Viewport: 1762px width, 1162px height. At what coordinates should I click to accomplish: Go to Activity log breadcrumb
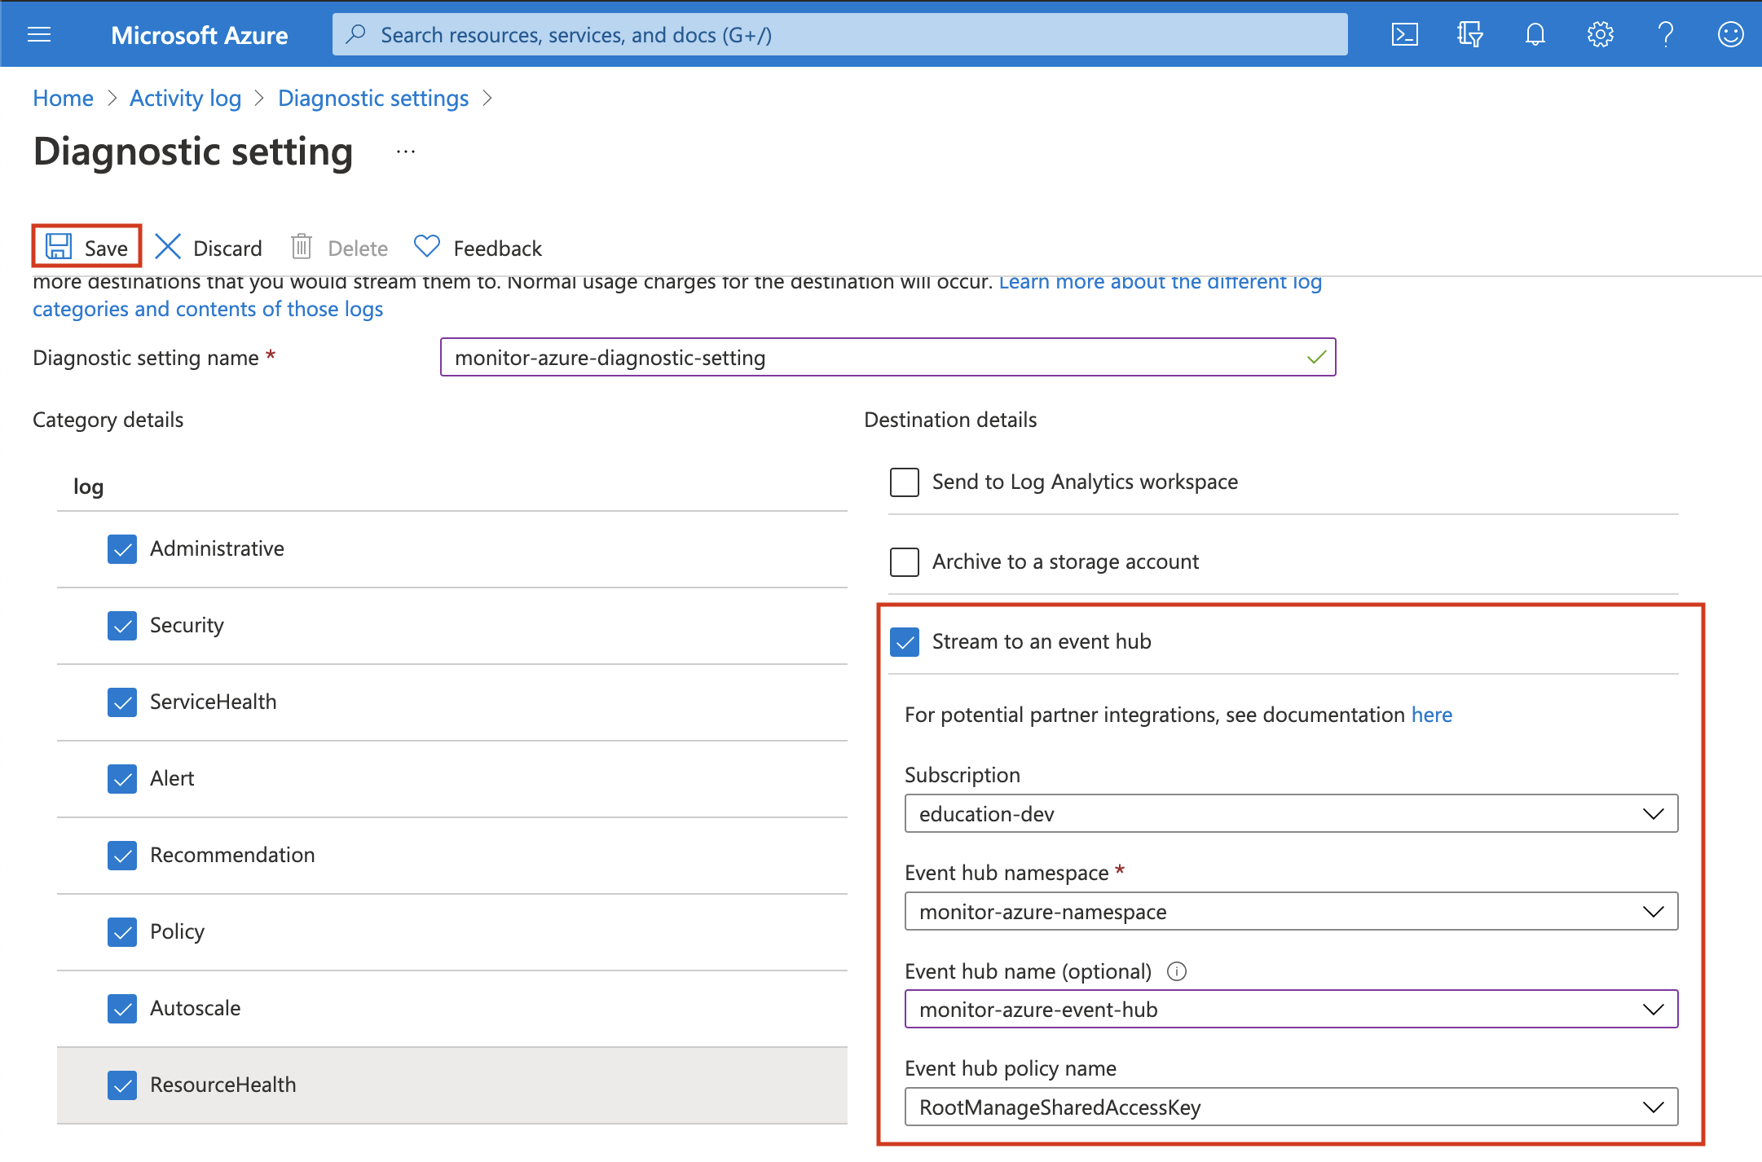click(185, 98)
